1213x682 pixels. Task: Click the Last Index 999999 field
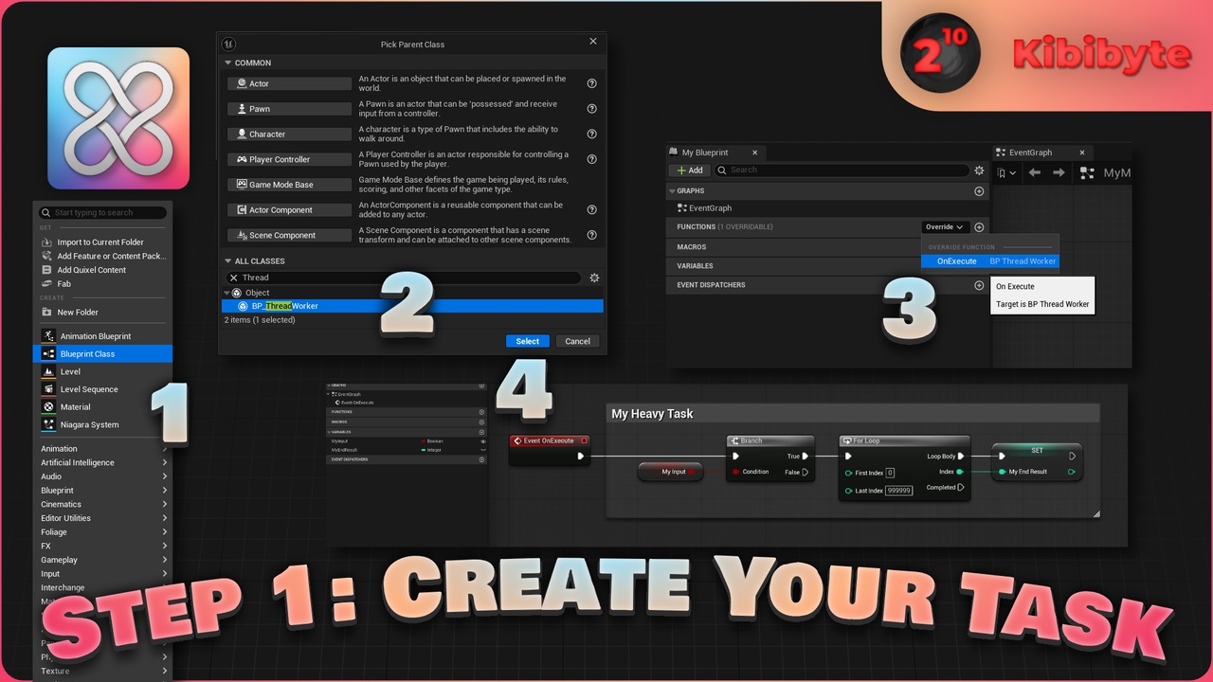click(x=898, y=491)
